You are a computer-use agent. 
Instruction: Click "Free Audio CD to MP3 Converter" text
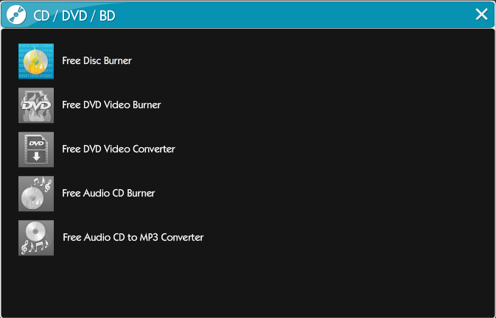133,238
